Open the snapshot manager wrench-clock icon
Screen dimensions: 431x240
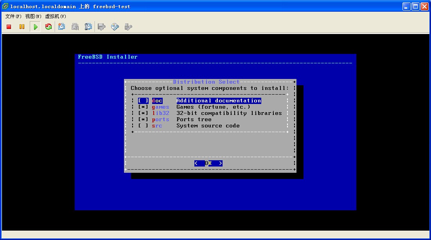coord(88,27)
